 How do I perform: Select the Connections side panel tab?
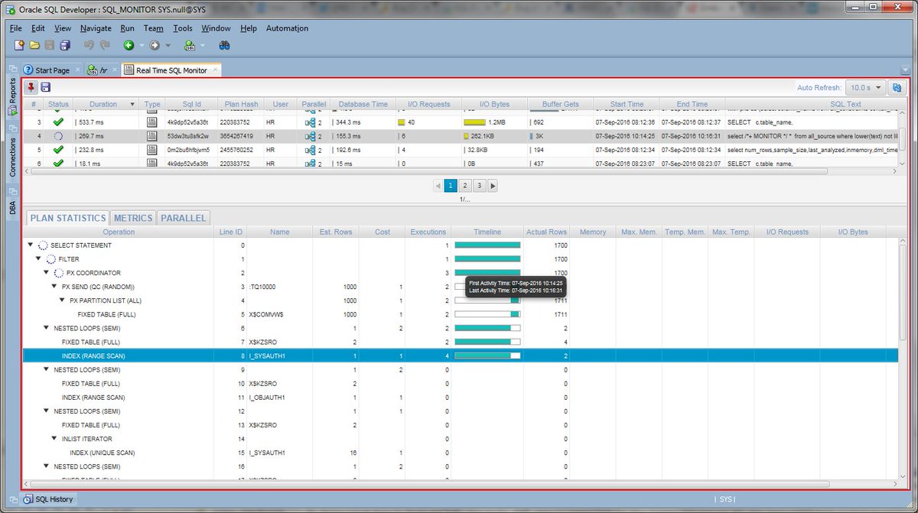click(x=12, y=159)
